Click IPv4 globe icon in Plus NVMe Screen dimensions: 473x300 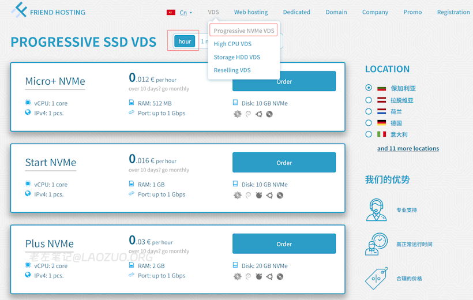(28, 275)
